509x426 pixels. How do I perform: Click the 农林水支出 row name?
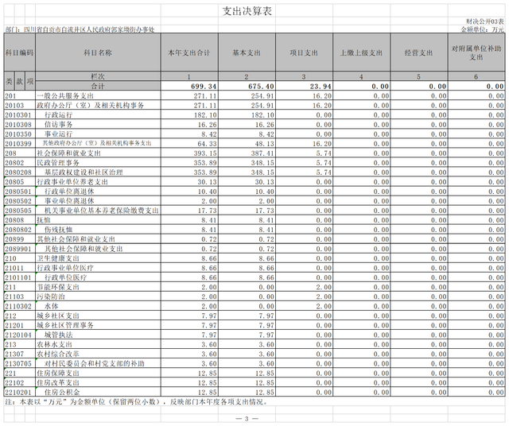pyautogui.click(x=54, y=345)
